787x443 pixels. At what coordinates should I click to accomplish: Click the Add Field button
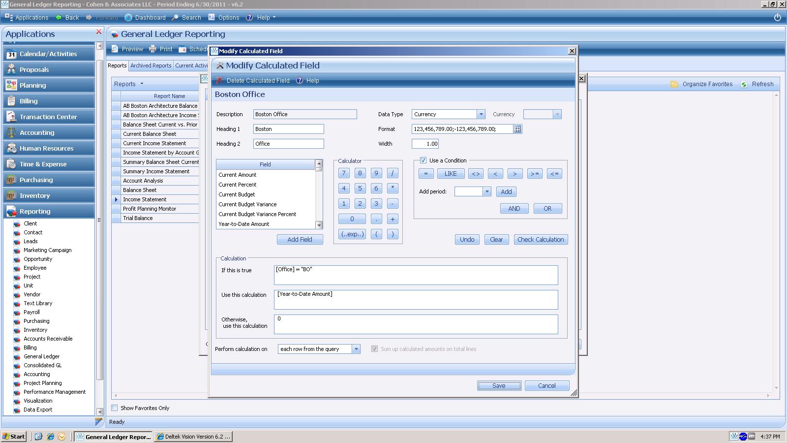(300, 240)
